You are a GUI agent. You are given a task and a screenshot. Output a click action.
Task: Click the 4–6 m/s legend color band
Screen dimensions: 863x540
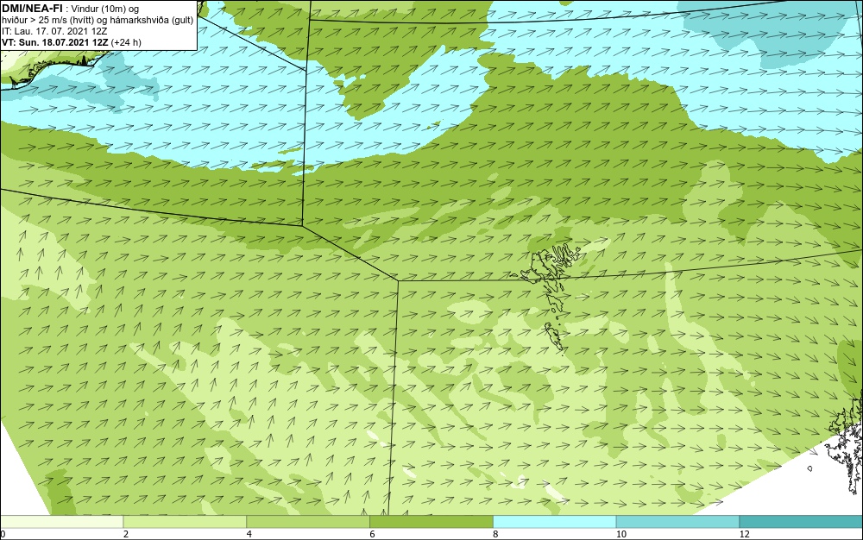coord(308,522)
